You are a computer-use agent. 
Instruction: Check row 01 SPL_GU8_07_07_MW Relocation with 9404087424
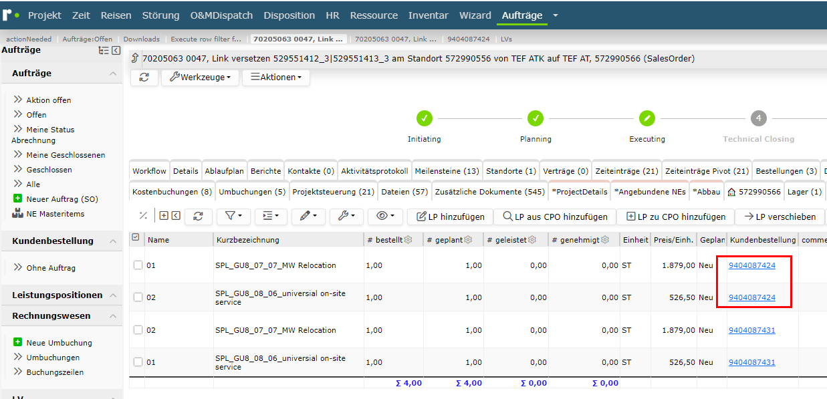pos(138,265)
